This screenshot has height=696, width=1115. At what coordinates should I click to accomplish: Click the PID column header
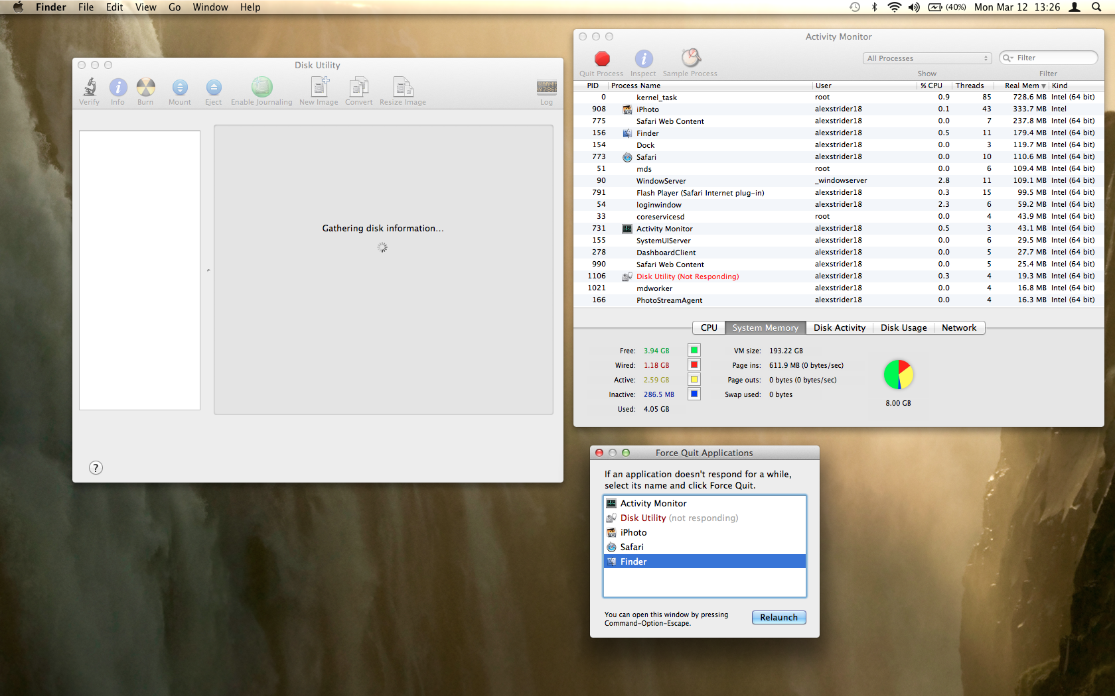tap(592, 86)
